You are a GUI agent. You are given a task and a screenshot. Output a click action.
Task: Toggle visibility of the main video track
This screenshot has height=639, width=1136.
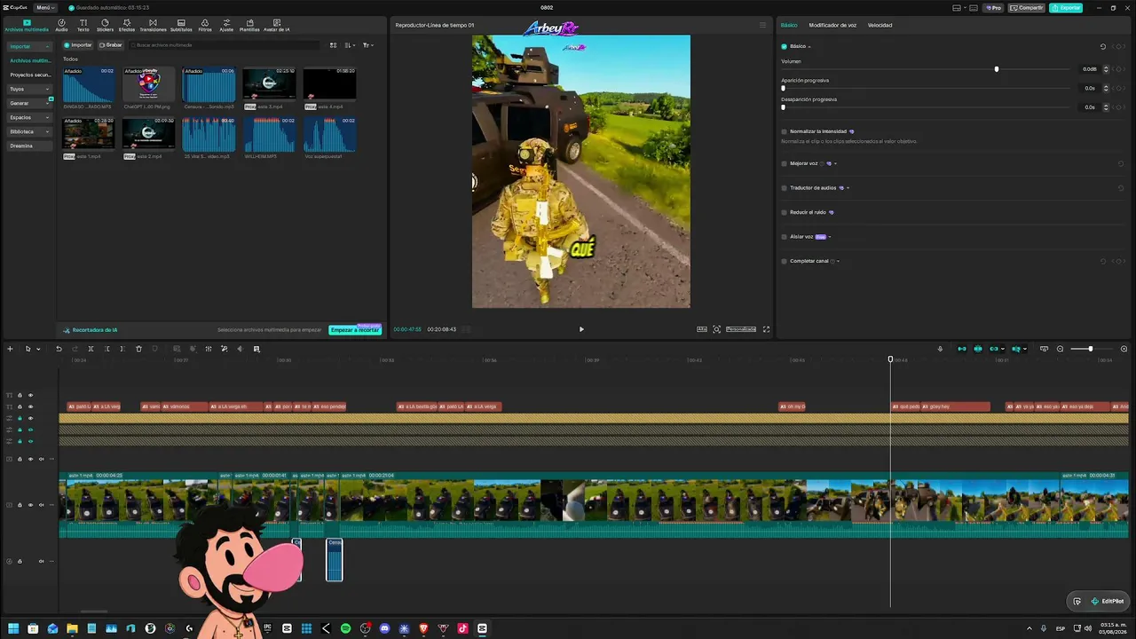(x=30, y=505)
